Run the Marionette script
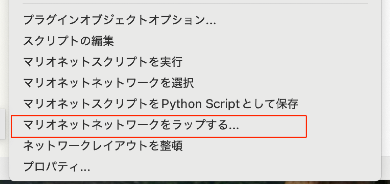The image size is (390, 184). pos(103,62)
